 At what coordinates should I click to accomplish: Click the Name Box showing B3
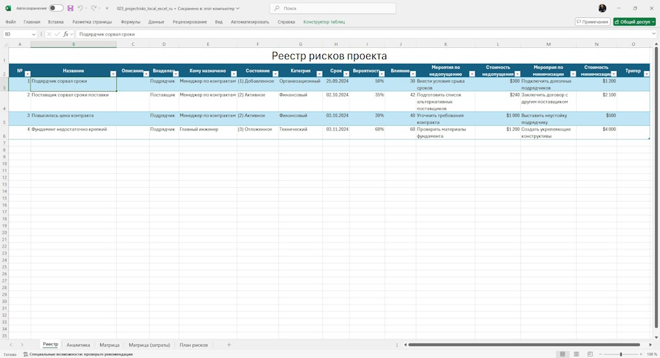tap(17, 34)
